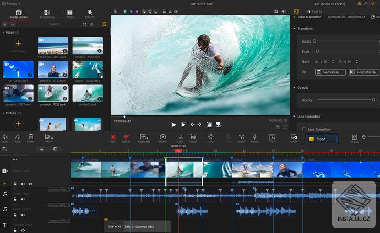Collapse the Video media section
The width and height of the screenshot is (380, 233).
click(3, 33)
